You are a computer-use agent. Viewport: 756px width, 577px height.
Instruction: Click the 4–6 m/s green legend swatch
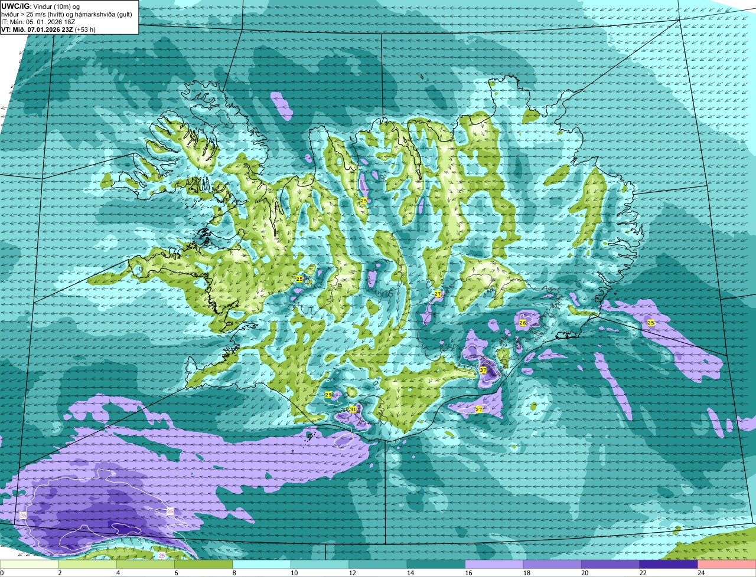[x=145, y=565]
